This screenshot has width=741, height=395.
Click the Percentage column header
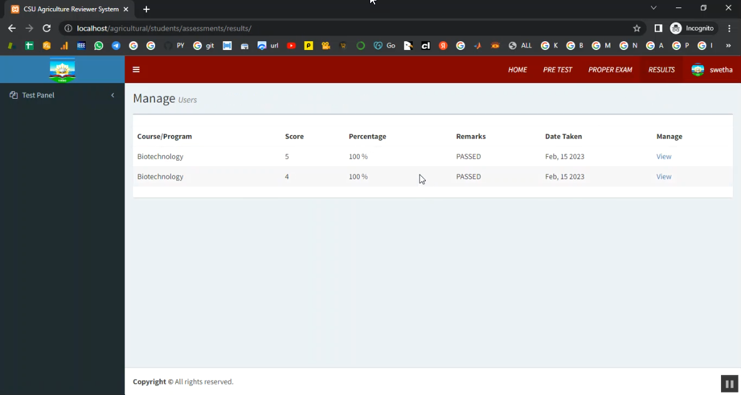[x=367, y=136]
